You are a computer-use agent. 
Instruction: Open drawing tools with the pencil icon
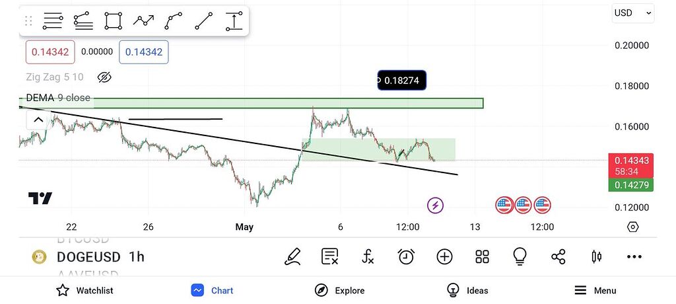292,256
